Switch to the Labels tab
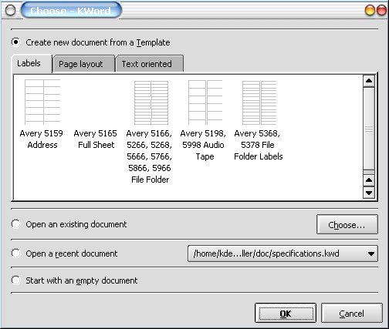The height and width of the screenshot is (329, 389). coord(32,63)
